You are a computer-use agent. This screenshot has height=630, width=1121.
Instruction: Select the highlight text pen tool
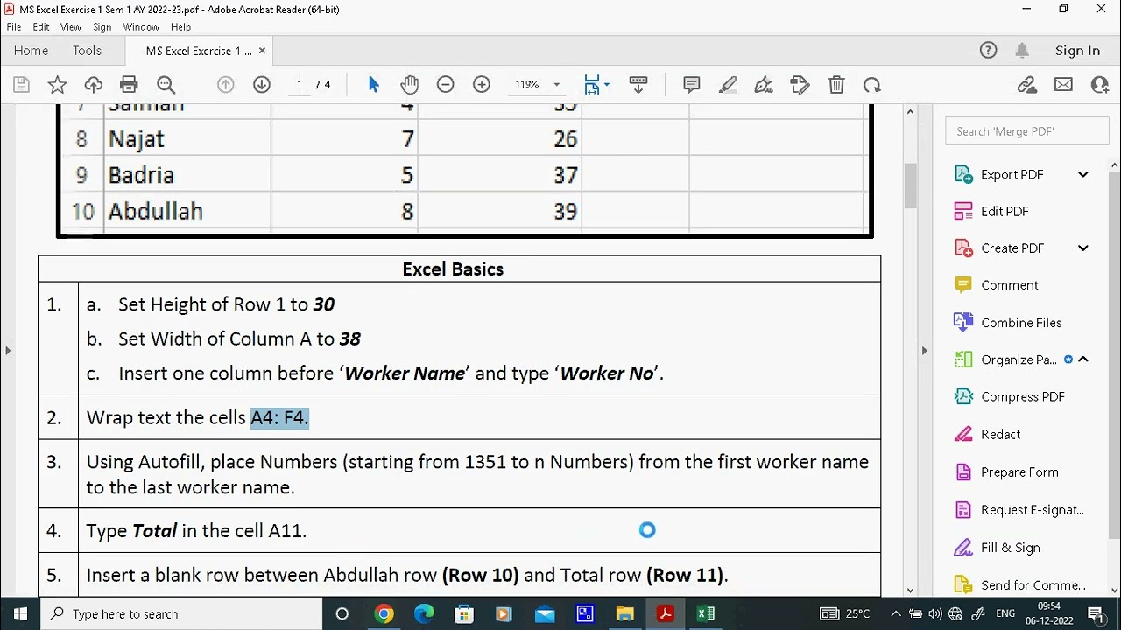(728, 85)
